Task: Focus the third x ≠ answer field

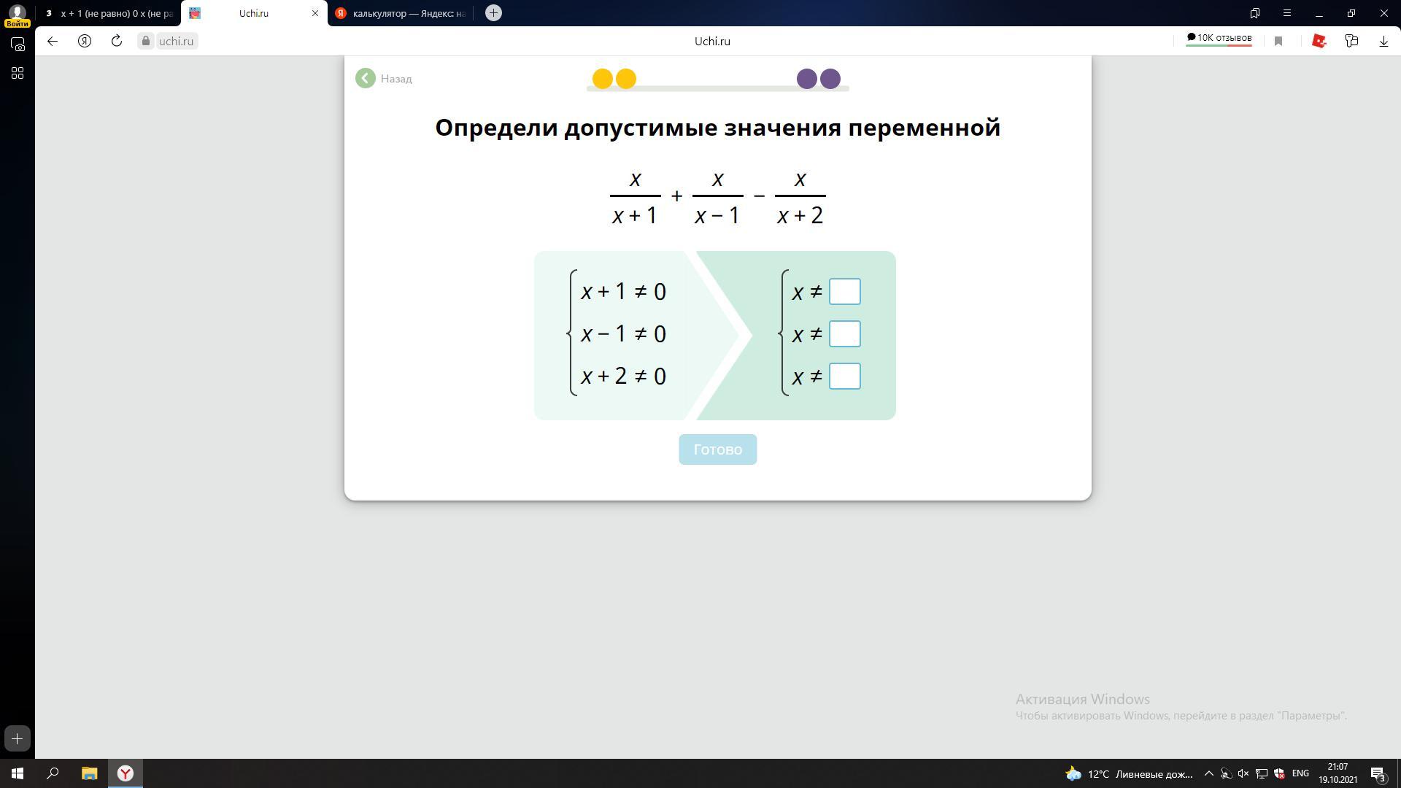Action: 844,376
